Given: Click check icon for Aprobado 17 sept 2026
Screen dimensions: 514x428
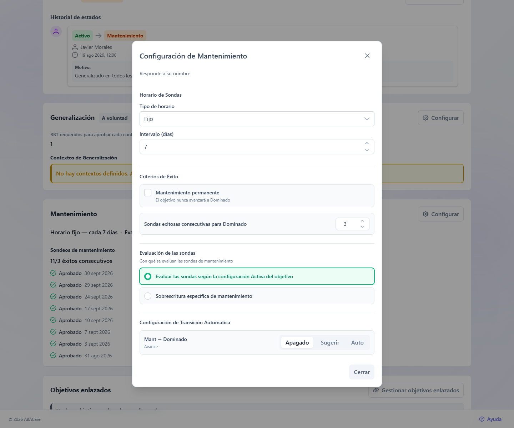Looking at the screenshot, I should click(x=53, y=308).
